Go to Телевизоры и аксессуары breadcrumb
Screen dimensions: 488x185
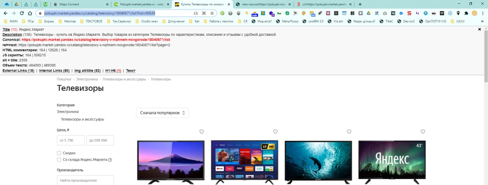pos(124,79)
